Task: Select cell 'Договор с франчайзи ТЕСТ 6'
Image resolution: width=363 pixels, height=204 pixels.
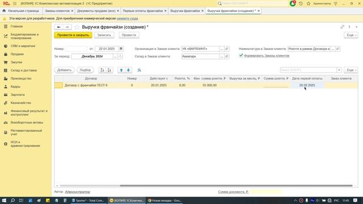Action: (x=91, y=86)
